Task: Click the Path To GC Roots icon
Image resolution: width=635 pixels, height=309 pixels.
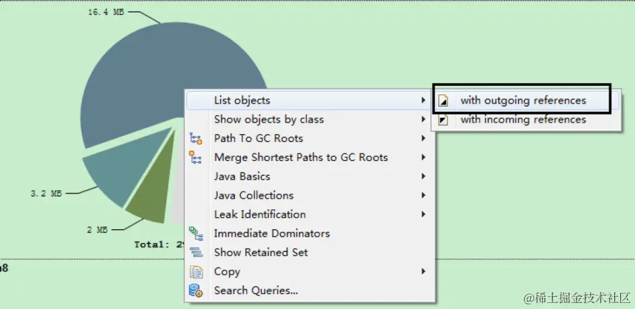Action: [x=196, y=139]
